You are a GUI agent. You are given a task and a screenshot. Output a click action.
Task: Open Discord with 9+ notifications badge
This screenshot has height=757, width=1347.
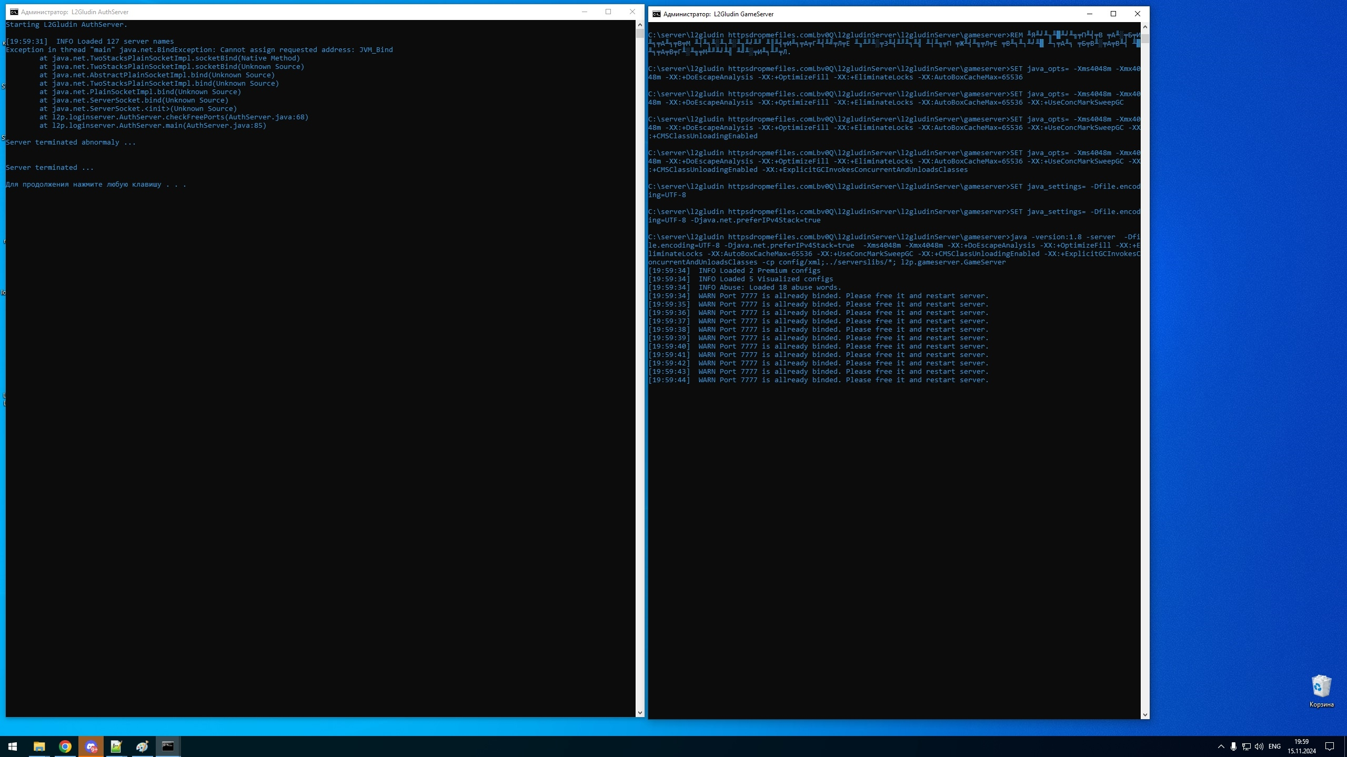(x=91, y=746)
